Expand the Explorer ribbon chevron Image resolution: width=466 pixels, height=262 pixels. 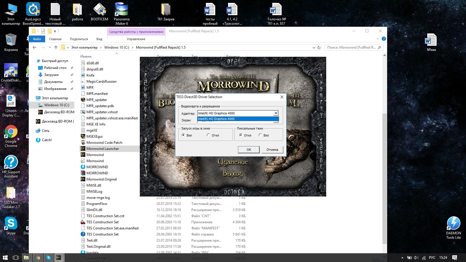377,39
